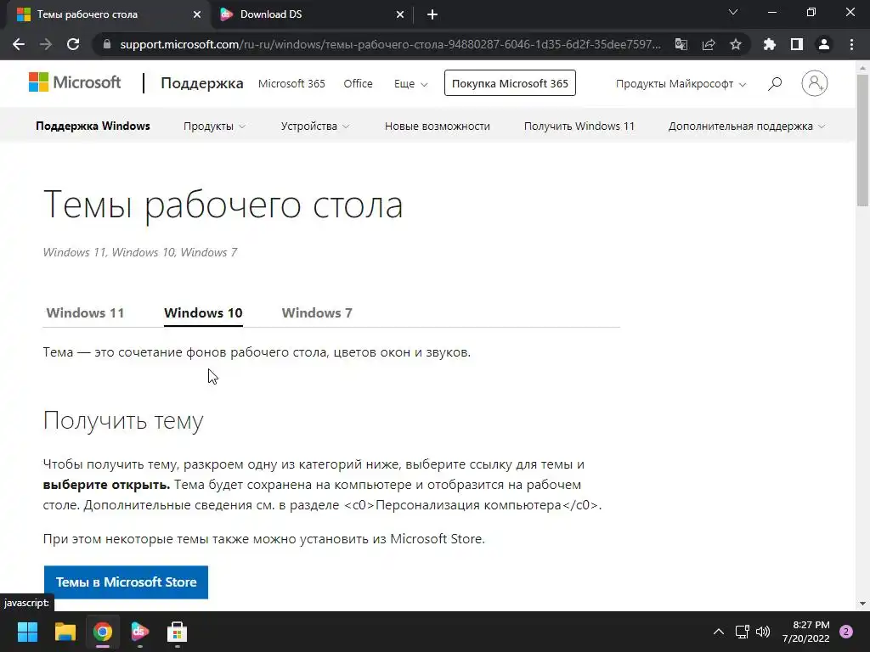Viewport: 870px width, 652px height.
Task: Click the page vertical scrollbar thumb
Action: [863, 140]
